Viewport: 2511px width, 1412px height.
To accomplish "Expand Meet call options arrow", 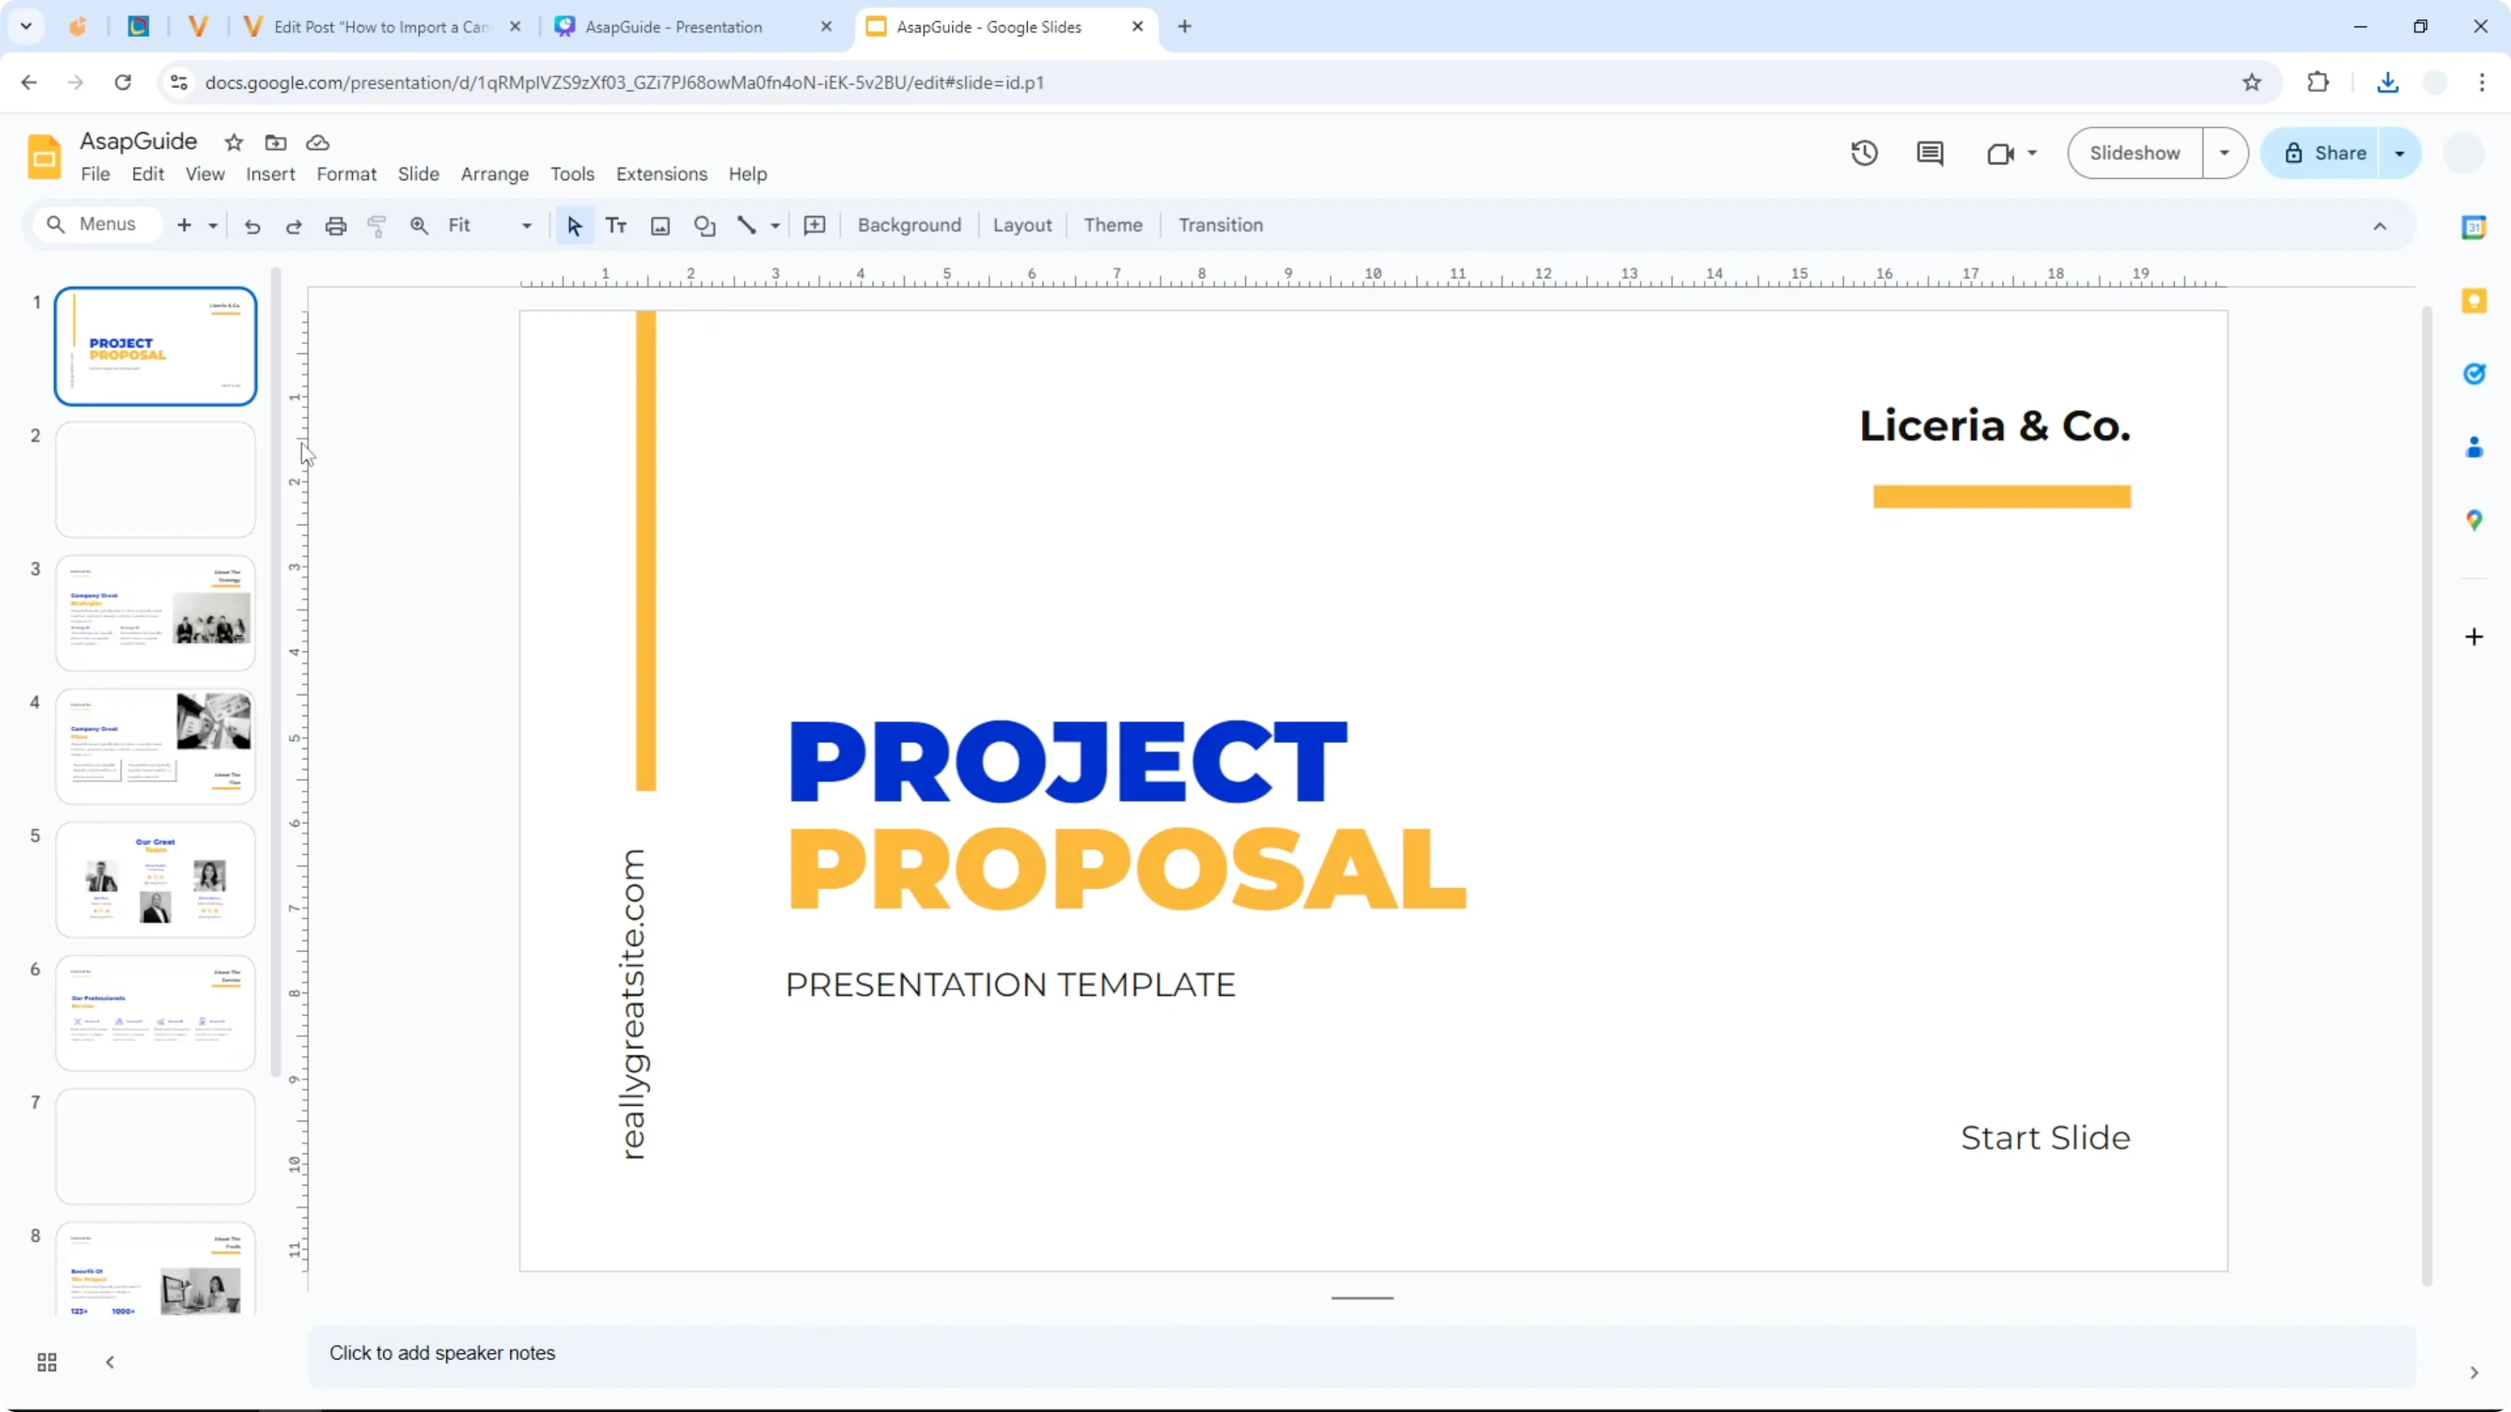I will [x=2033, y=153].
